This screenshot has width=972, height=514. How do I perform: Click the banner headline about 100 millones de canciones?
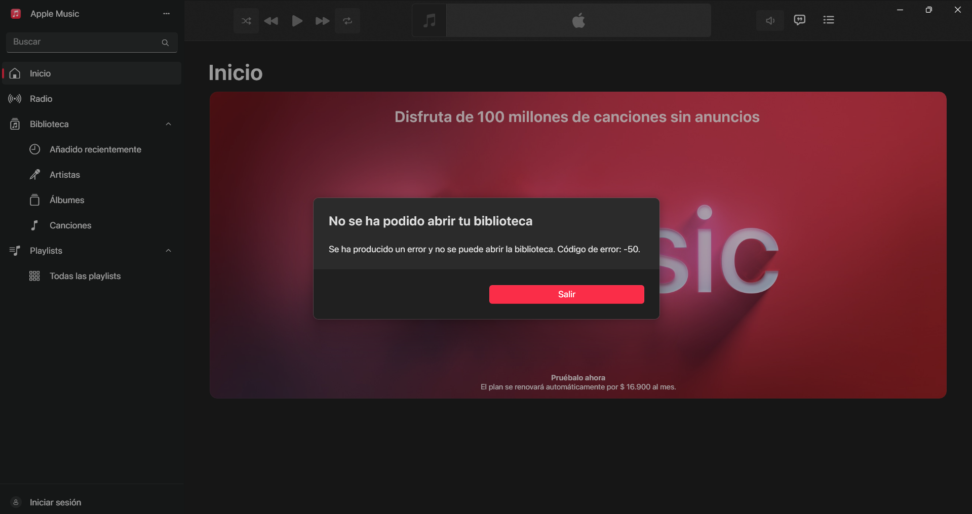577,117
